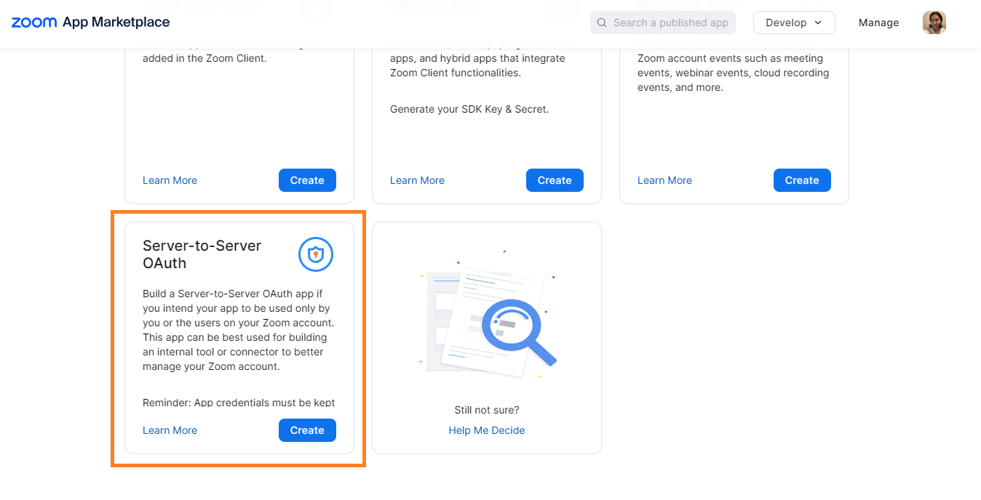
Task: Click Create in the first top card
Action: coord(307,180)
